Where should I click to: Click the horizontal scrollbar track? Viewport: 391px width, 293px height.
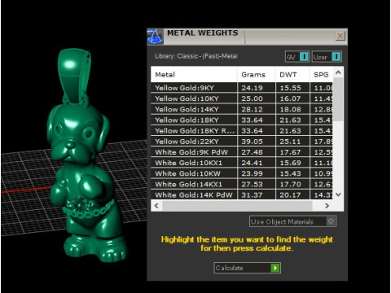click(x=237, y=206)
